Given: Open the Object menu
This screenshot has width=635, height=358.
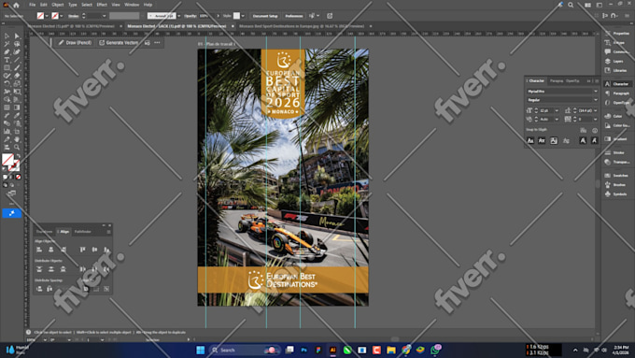Looking at the screenshot, I should tap(58, 5).
